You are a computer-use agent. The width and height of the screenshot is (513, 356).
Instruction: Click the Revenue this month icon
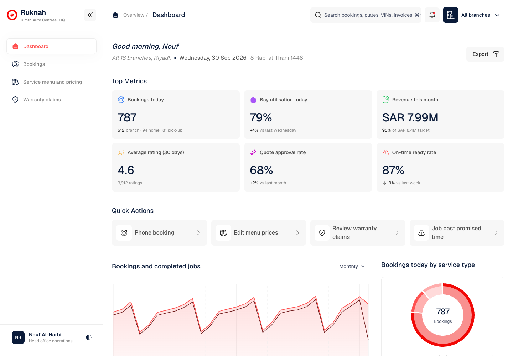coord(385,100)
